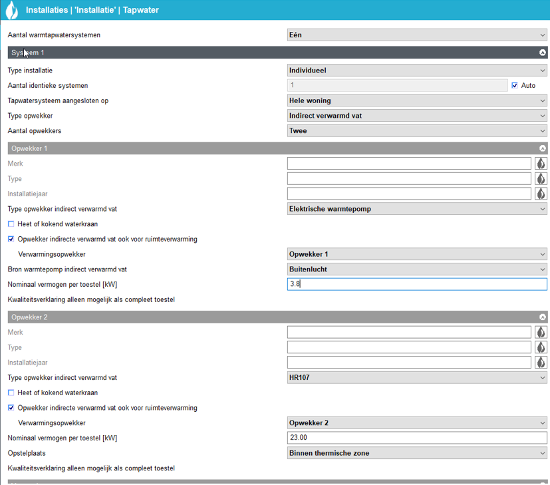Viewport: 550px width, 485px height.
Task: Click the Type field of Opwekker 2
Action: click(x=409, y=347)
